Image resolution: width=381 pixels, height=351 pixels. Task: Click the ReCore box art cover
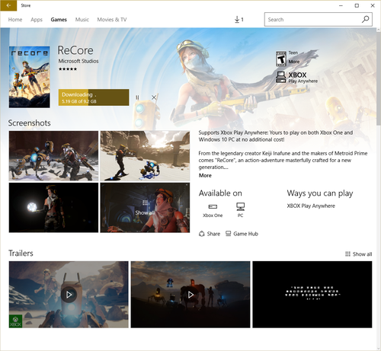click(30, 77)
